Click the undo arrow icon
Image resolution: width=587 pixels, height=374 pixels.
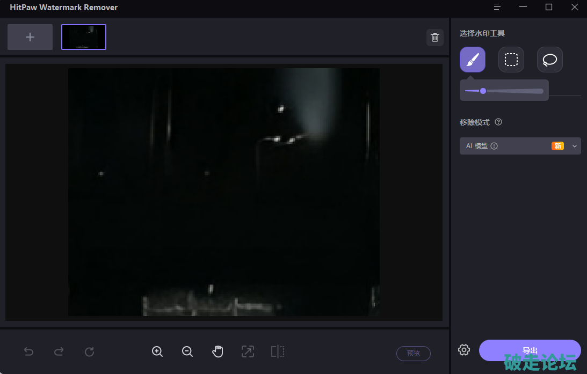point(29,352)
